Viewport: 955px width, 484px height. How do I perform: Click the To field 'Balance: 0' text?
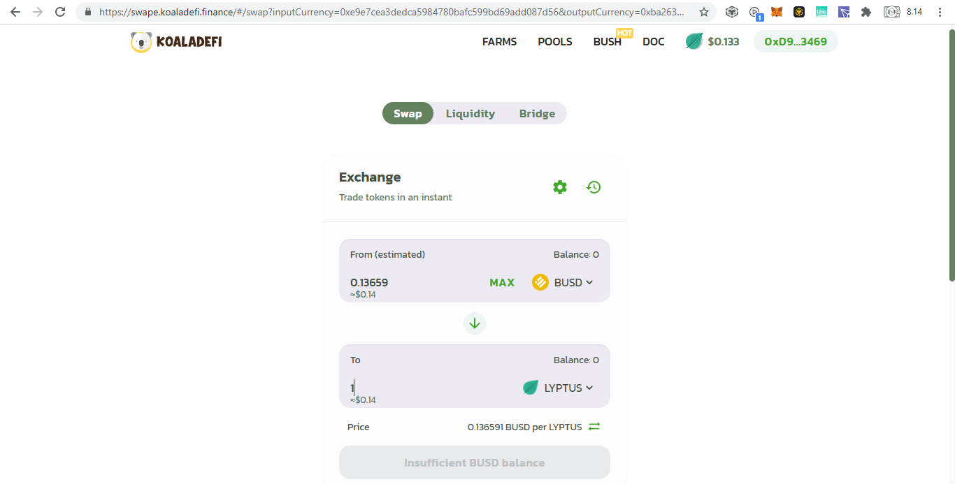(576, 360)
